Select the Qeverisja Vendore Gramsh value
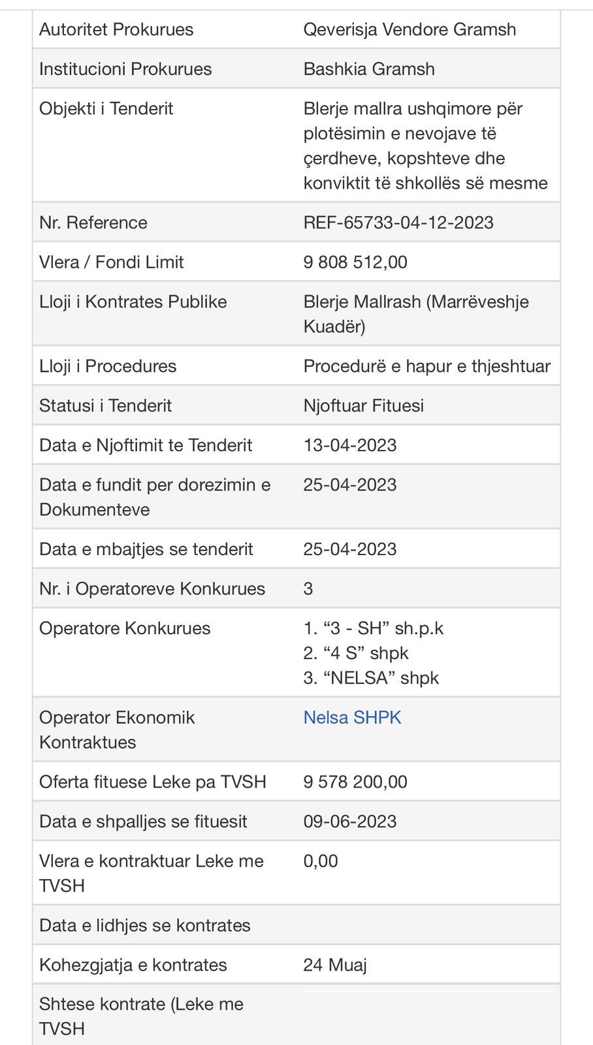 coord(409,29)
